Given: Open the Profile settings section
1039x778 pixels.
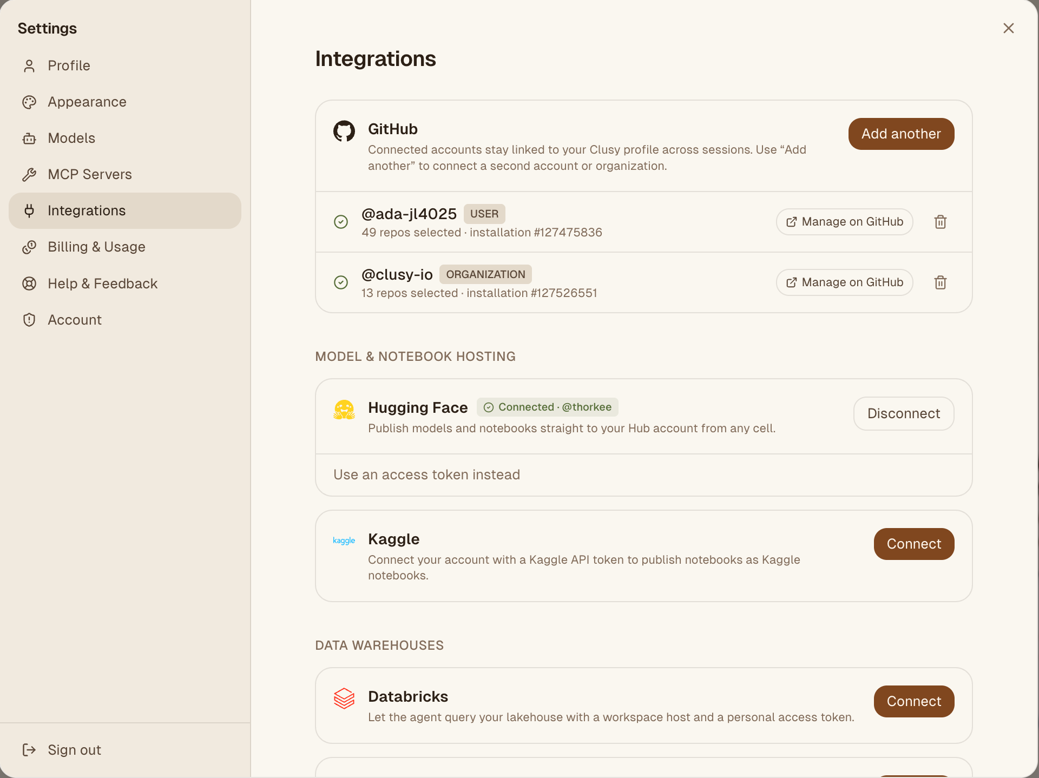Looking at the screenshot, I should tap(125, 66).
